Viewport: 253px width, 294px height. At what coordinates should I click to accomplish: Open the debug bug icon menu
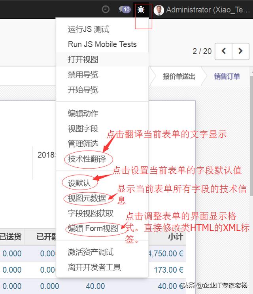141,9
